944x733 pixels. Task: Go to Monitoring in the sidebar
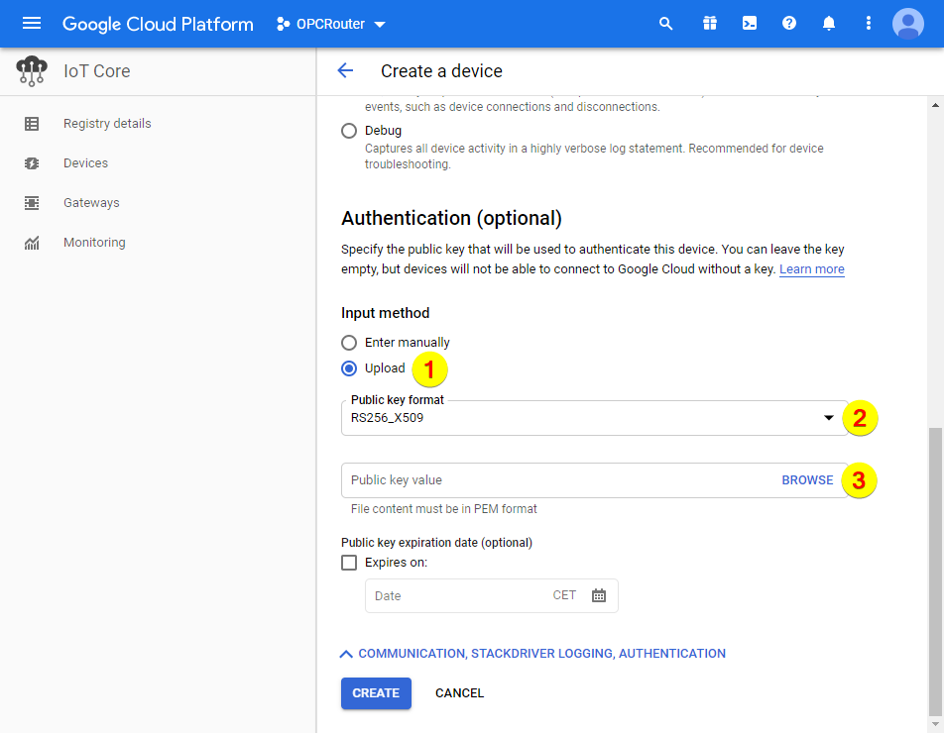point(94,243)
